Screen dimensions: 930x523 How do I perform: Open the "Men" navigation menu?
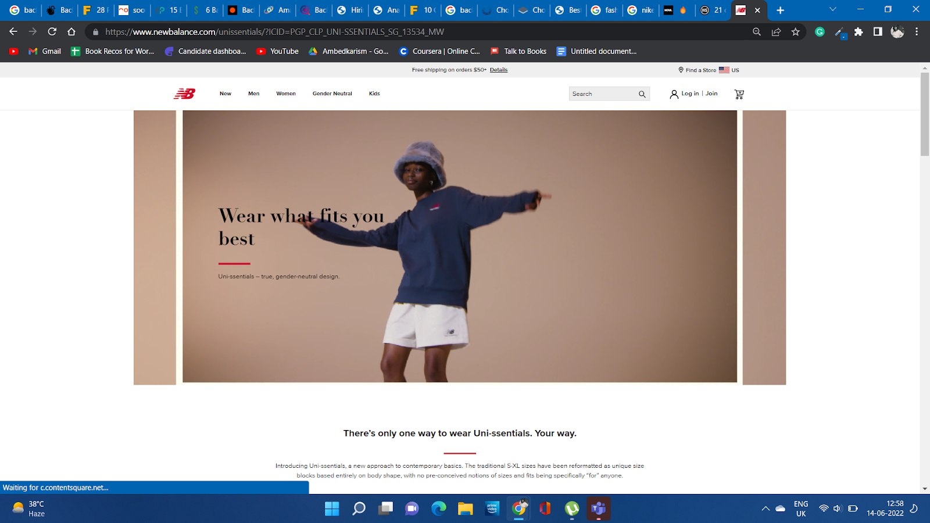254,94
